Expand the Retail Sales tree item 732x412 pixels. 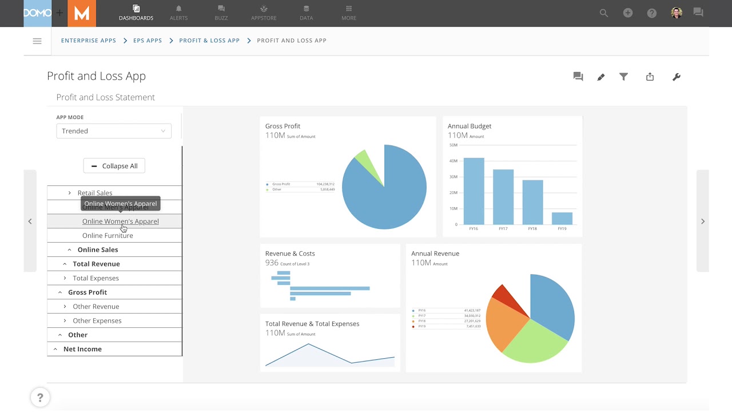69,193
